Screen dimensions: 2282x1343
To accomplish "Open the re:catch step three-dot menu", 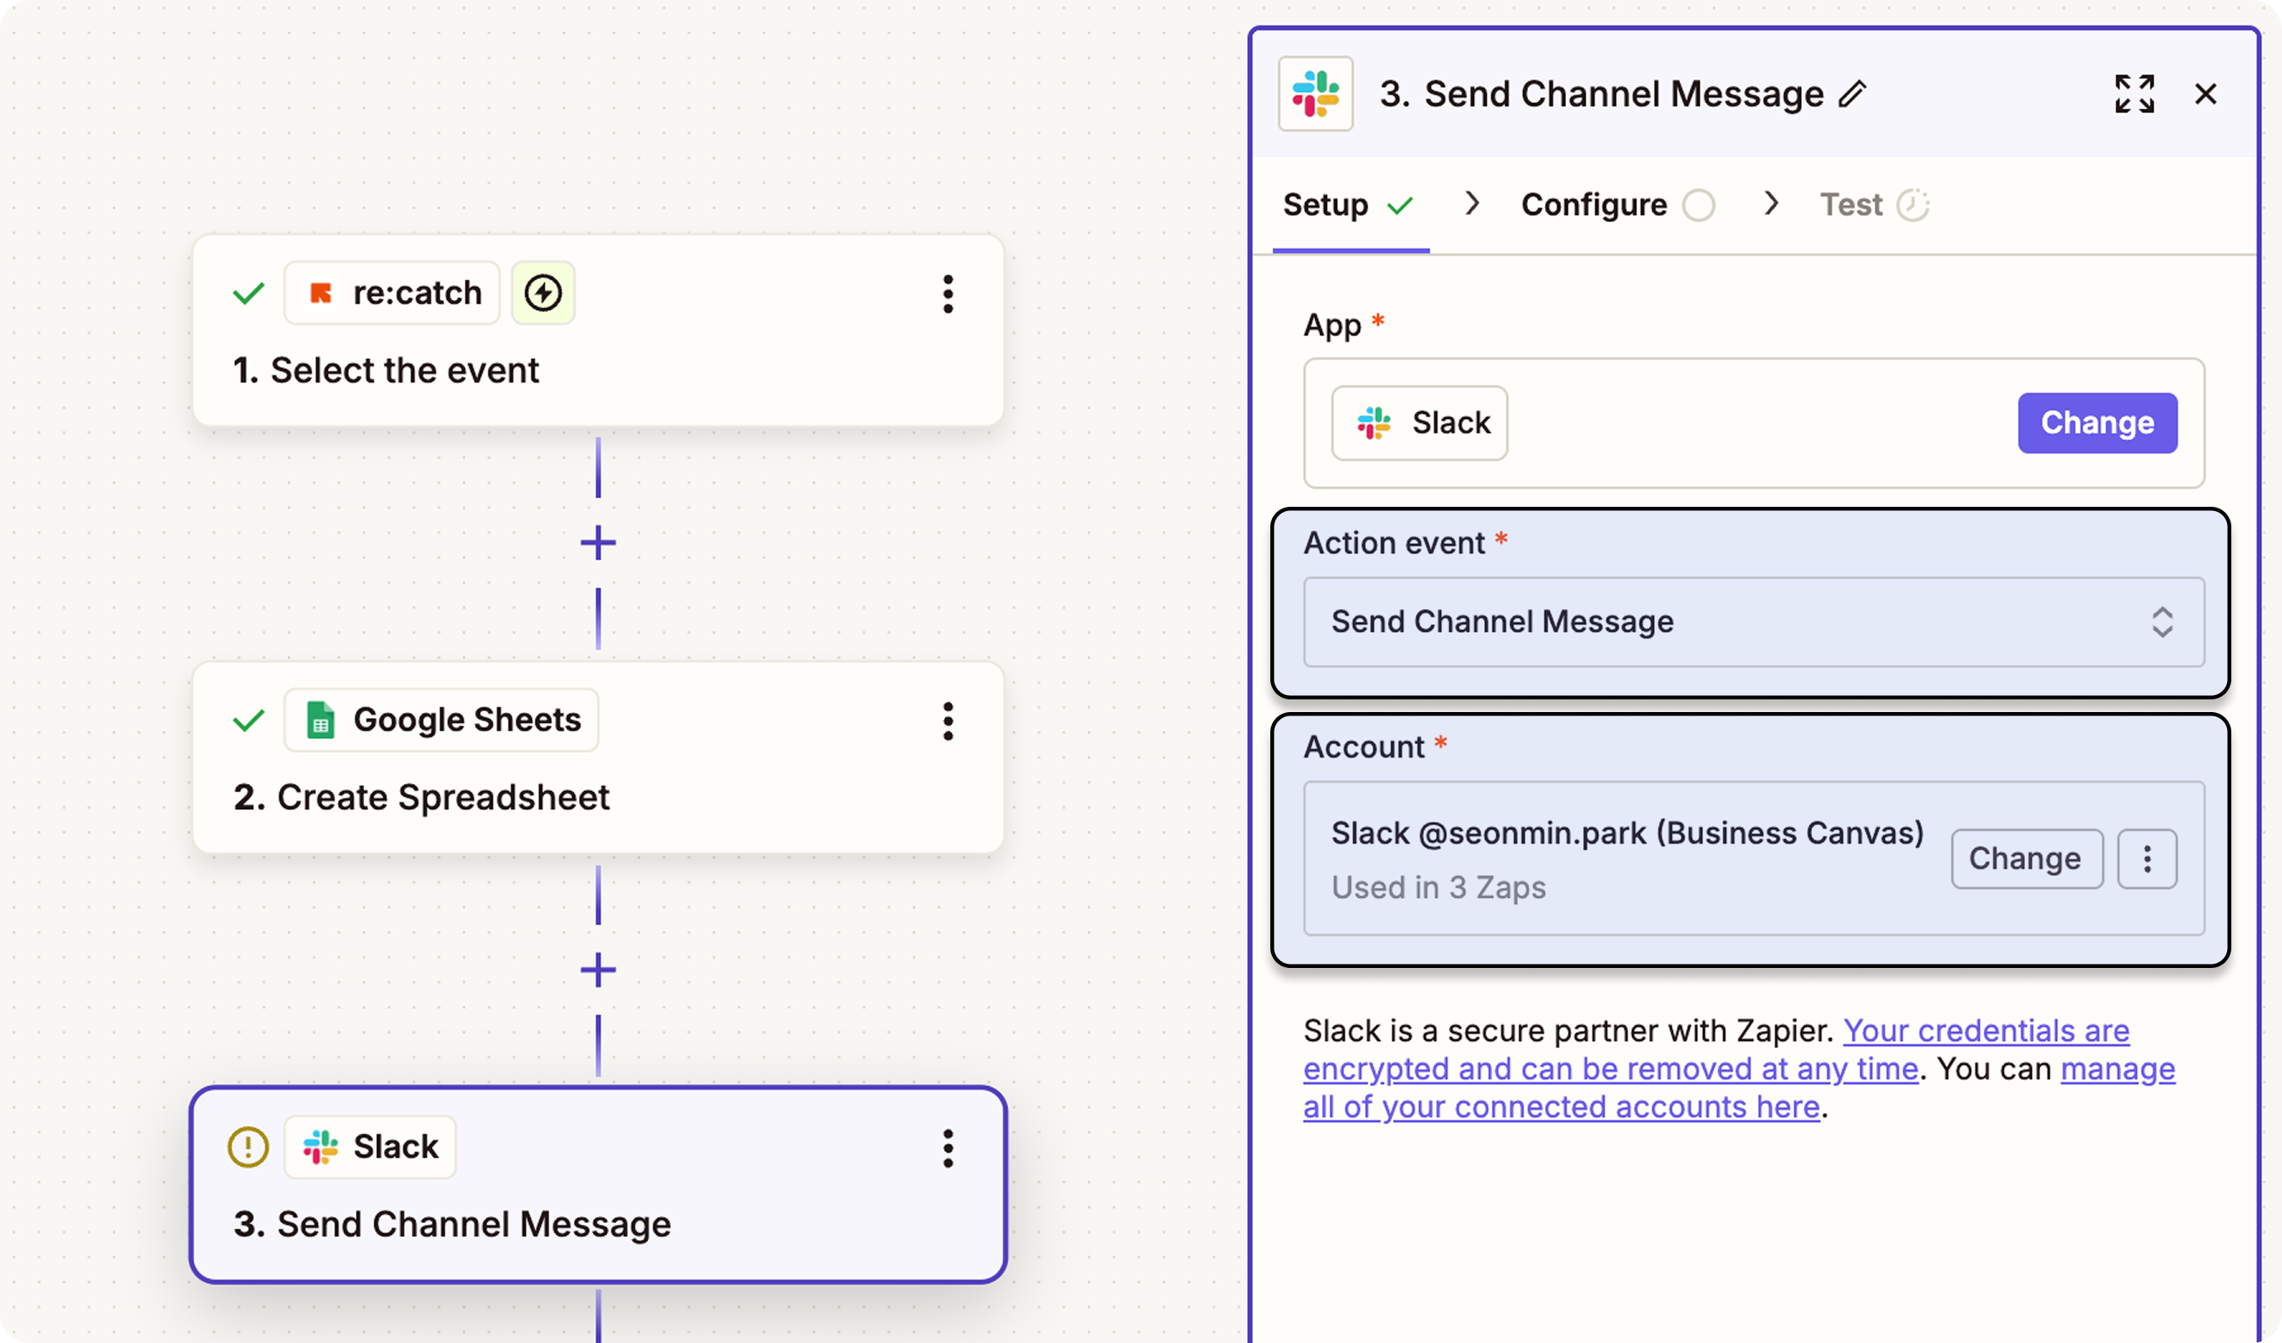I will pyautogui.click(x=947, y=294).
